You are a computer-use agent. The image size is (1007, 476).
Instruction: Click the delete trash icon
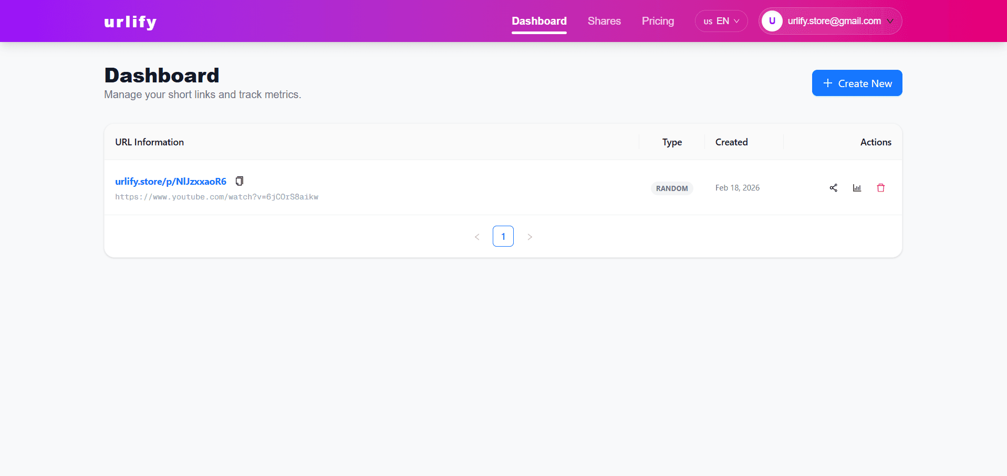click(881, 187)
